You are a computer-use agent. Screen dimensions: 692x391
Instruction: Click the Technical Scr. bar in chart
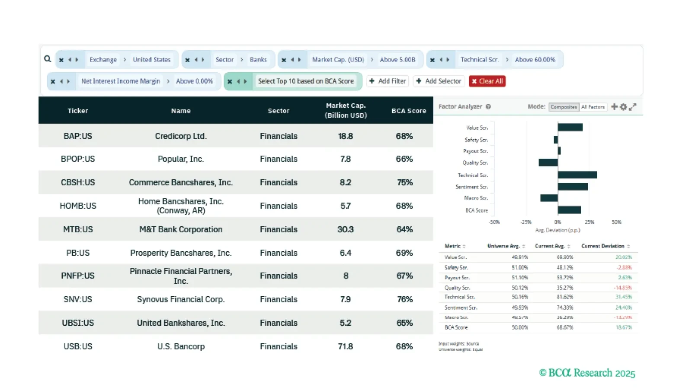[x=577, y=175]
